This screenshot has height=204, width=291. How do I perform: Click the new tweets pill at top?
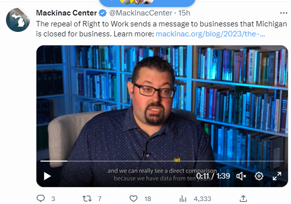point(147,3)
